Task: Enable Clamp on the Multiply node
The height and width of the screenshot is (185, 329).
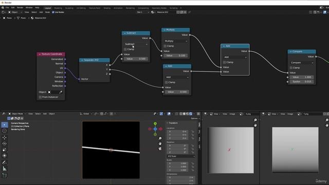Action: pyautogui.click(x=165, y=46)
